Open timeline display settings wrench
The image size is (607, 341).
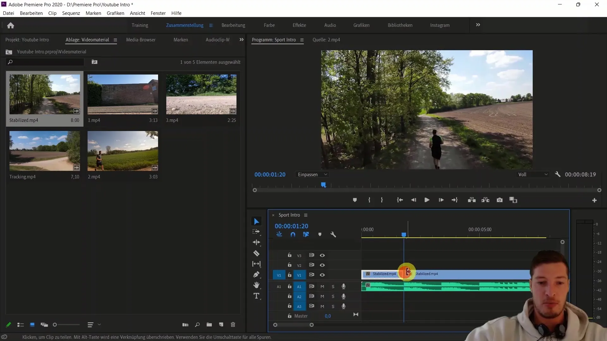tap(333, 235)
